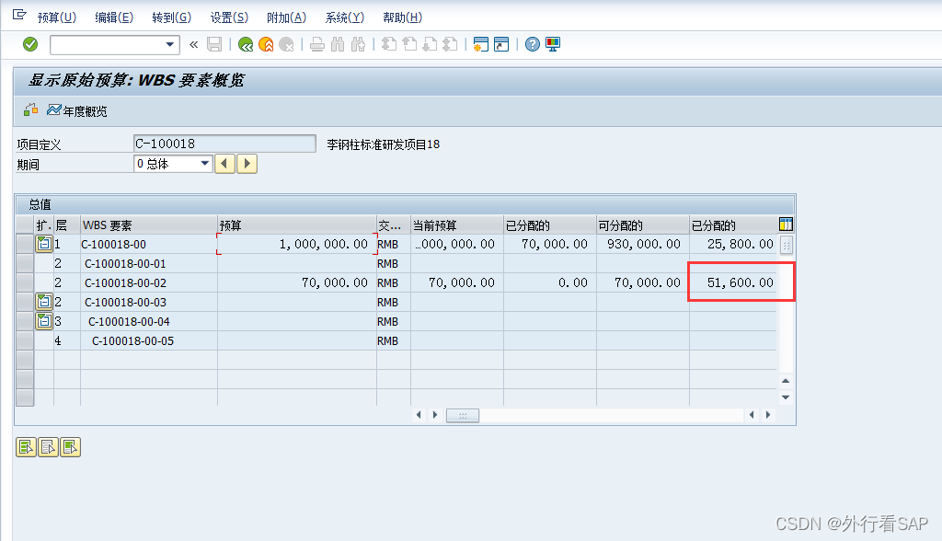The width and height of the screenshot is (942, 541).
Task: Click the Select All icon below the table
Action: tap(25, 447)
